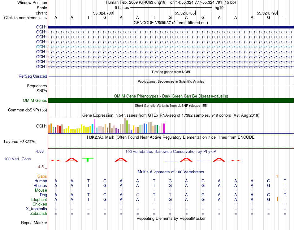The height and width of the screenshot is (230, 294).
Task: Click the 'RepeatMasker' track label
Action: click(x=34, y=223)
